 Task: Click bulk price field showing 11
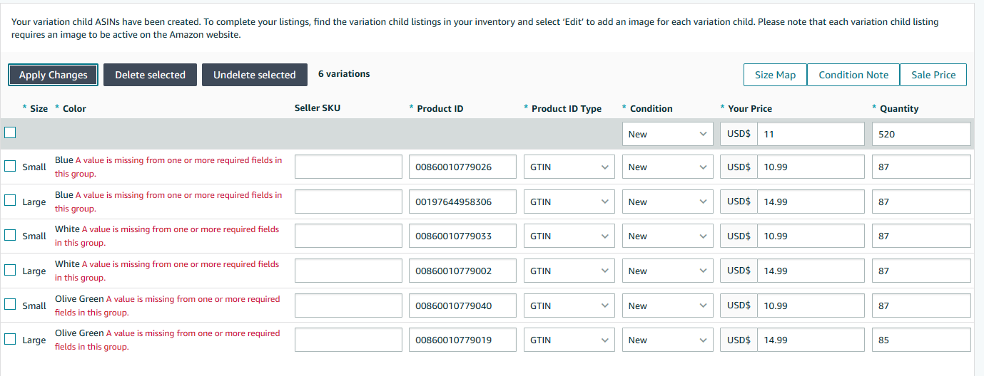(x=811, y=134)
